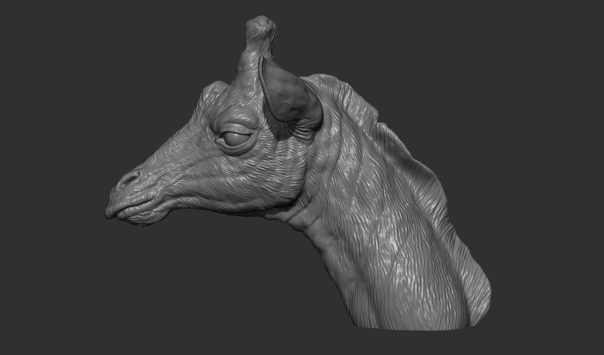Screen dimensions: 604x355
Task: Click the giraffe's eye on the sculpt
Action: (x=236, y=137)
